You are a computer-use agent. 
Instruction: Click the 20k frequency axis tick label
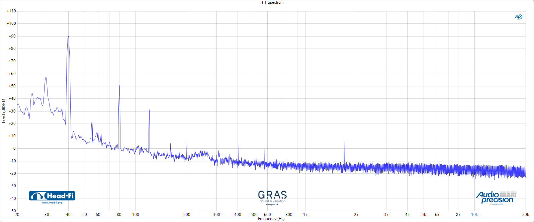(x=526, y=215)
